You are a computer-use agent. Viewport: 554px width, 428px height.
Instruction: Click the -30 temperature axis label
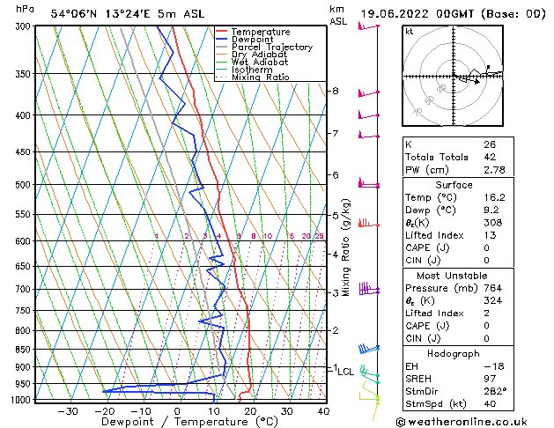[x=68, y=411]
